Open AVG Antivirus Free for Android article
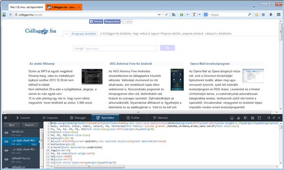 pyautogui.click(x=131, y=63)
